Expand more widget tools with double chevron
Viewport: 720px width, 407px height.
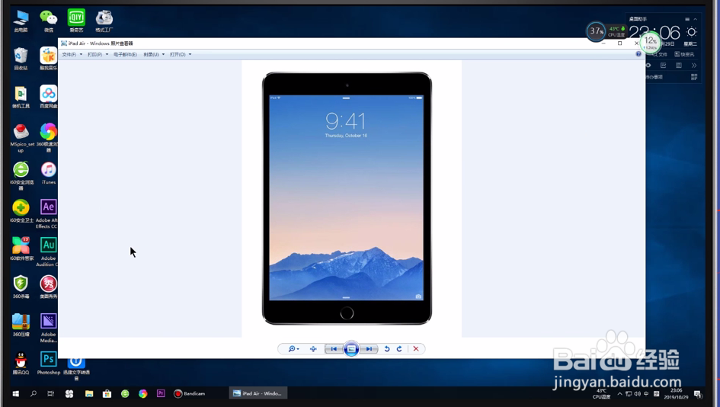click(x=694, y=66)
